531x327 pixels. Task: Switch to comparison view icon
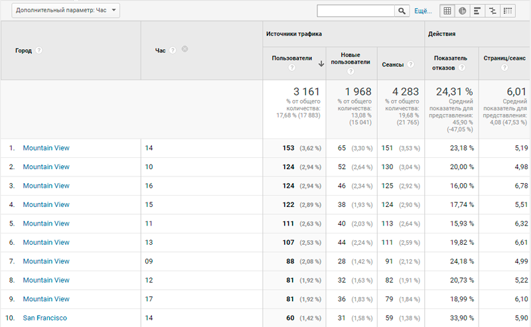pos(493,11)
